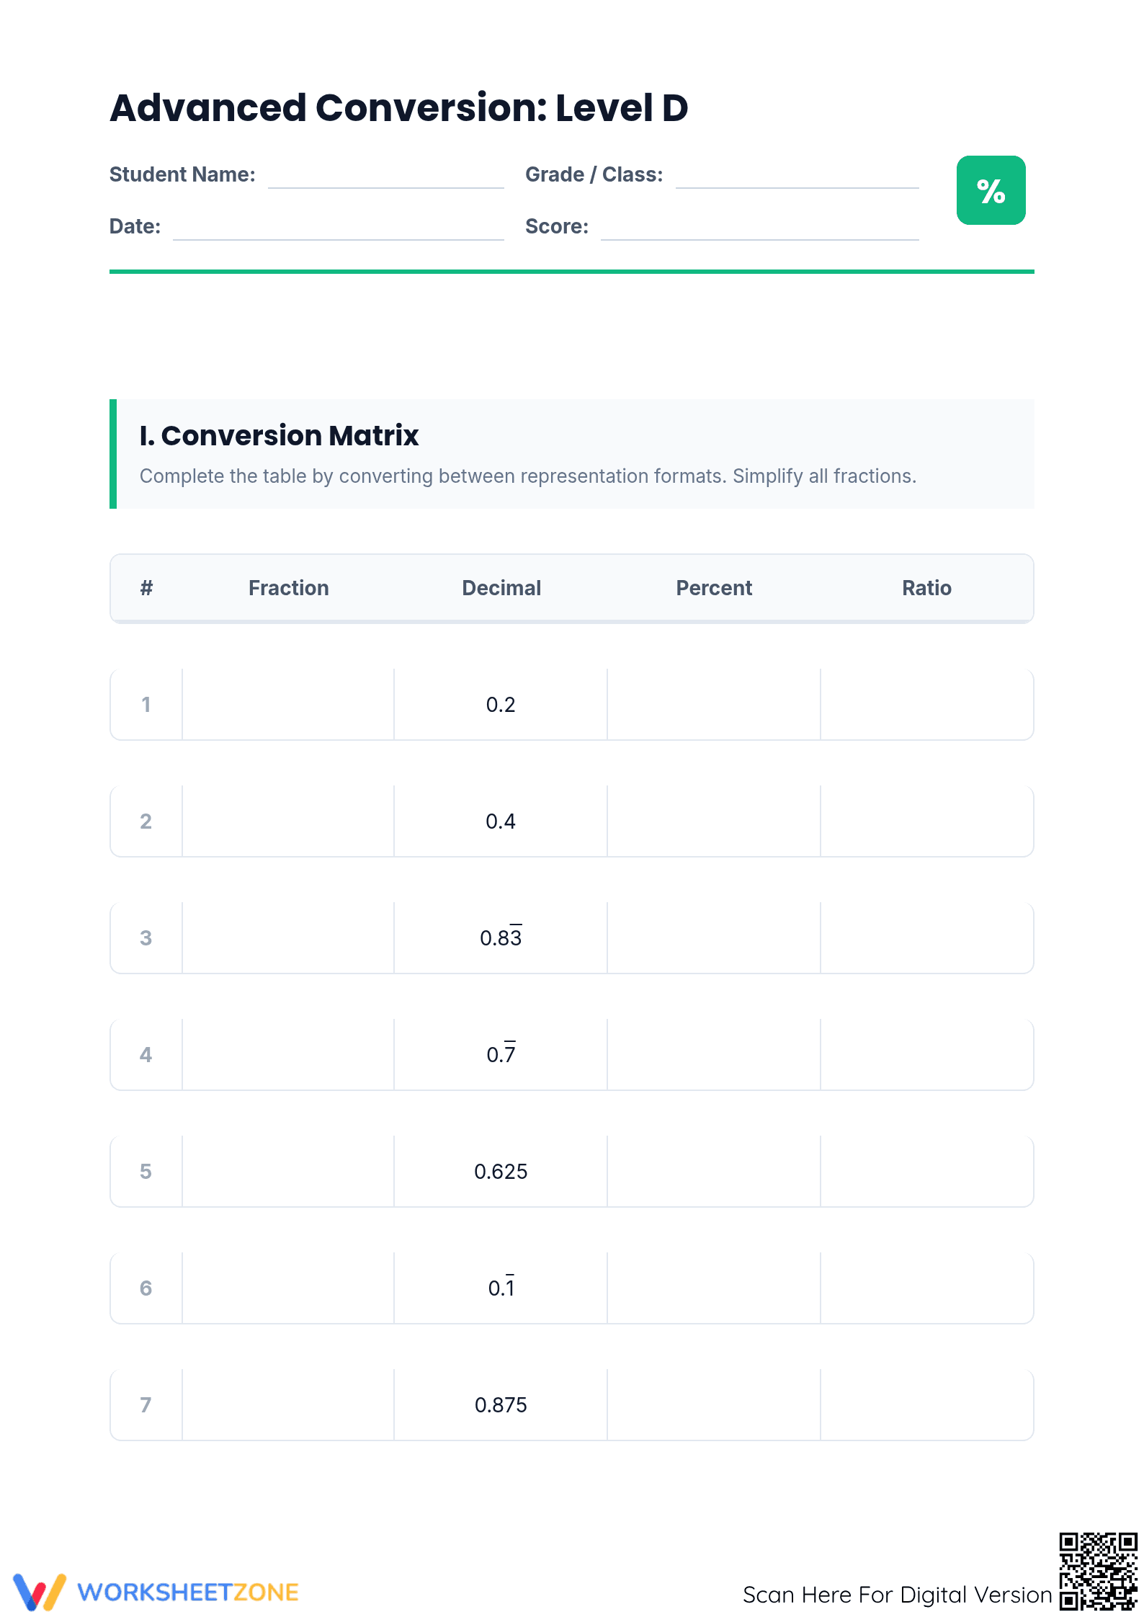The image size is (1144, 1617).
Task: Click the Percent column header
Action: coord(714,588)
